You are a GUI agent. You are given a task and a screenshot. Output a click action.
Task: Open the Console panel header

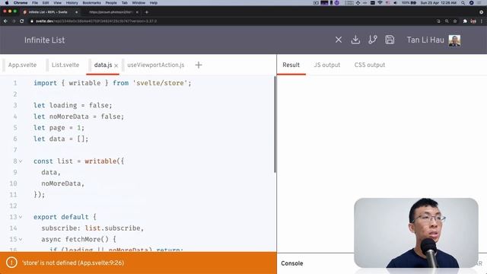pos(292,263)
